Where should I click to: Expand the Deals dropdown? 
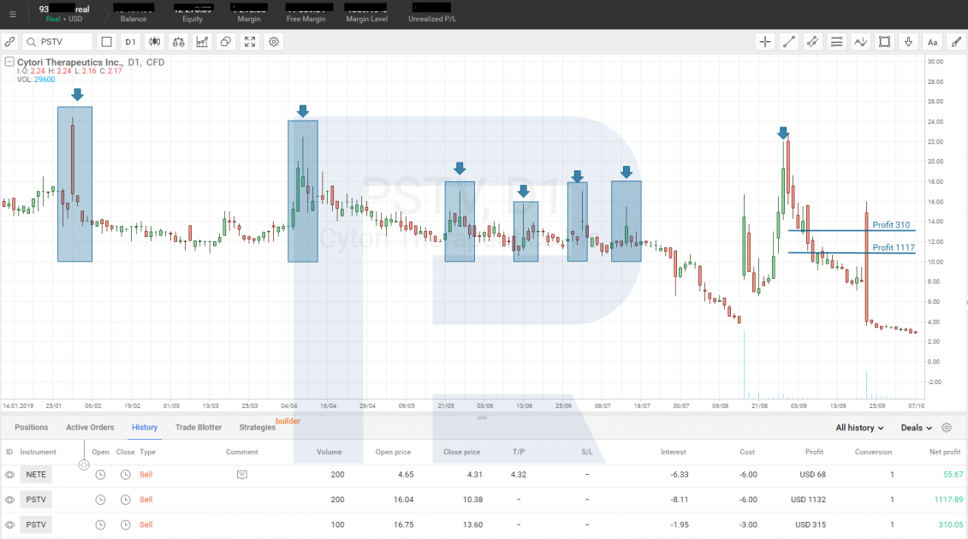916,428
